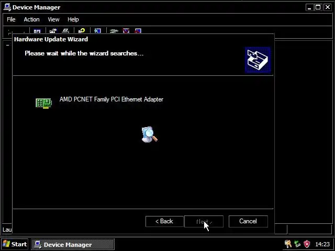335x251 pixels.
Task: Click the 14:23 clock in the taskbar
Action: 322,244
